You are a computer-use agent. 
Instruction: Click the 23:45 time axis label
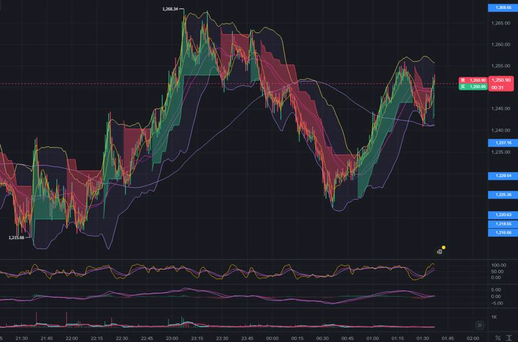click(x=248, y=338)
